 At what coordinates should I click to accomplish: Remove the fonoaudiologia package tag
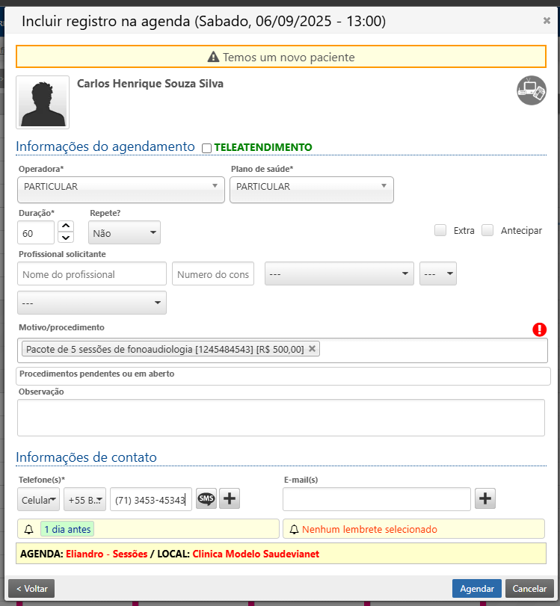(x=312, y=349)
